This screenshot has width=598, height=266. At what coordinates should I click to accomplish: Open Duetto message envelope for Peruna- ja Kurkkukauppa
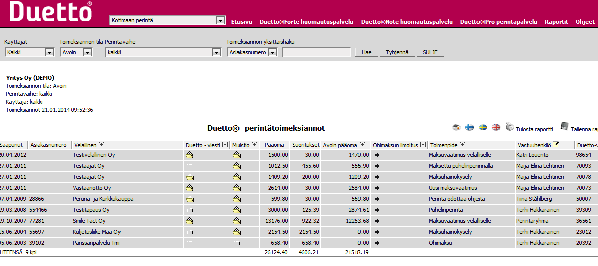coord(190,199)
